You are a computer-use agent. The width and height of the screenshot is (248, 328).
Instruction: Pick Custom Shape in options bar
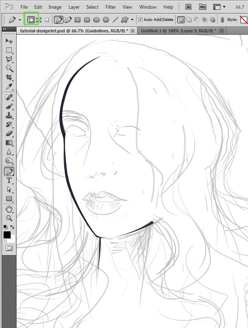pos(125,20)
